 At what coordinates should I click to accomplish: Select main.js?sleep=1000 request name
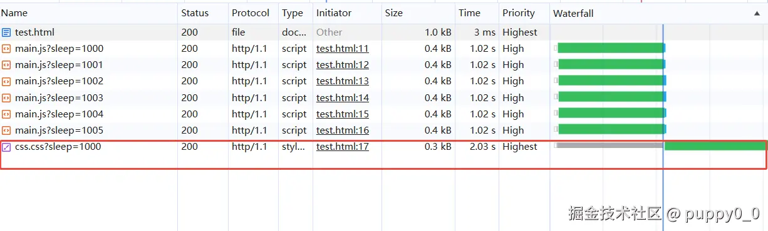[60, 49]
